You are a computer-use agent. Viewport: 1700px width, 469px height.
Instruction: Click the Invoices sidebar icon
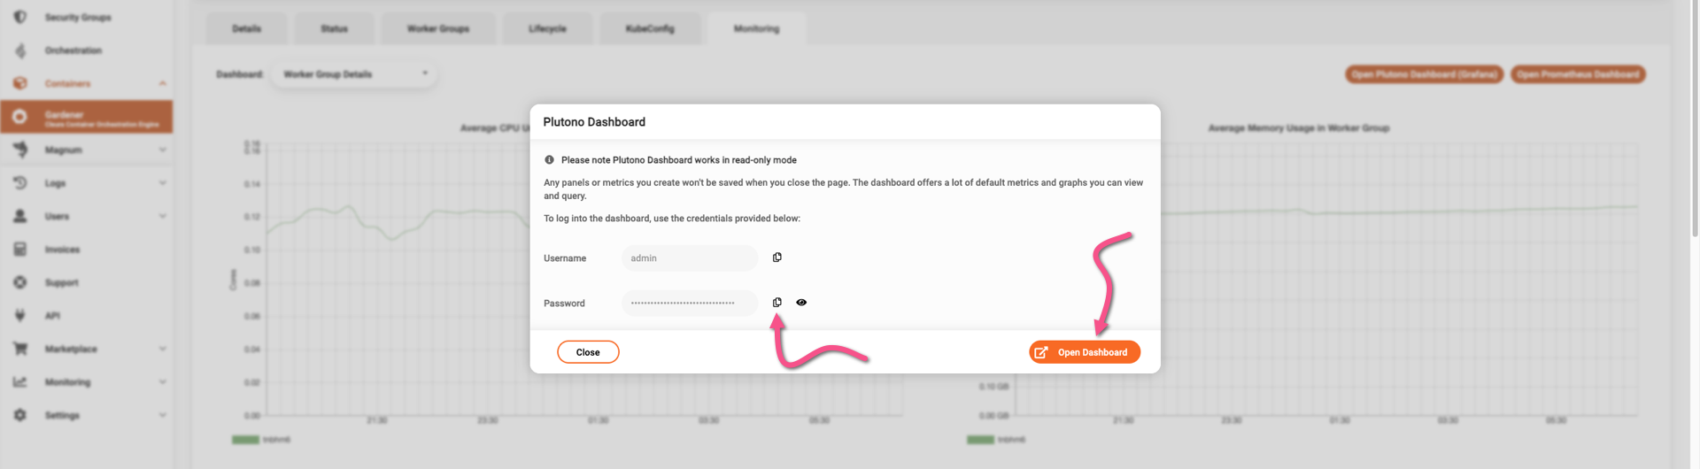click(20, 250)
